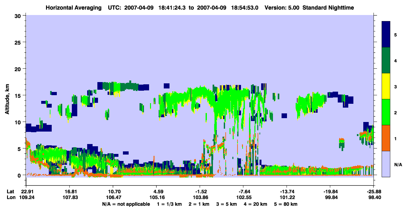The height and width of the screenshot is (213, 415).
Task: Click latitude value -19.84
Action: 330,192
